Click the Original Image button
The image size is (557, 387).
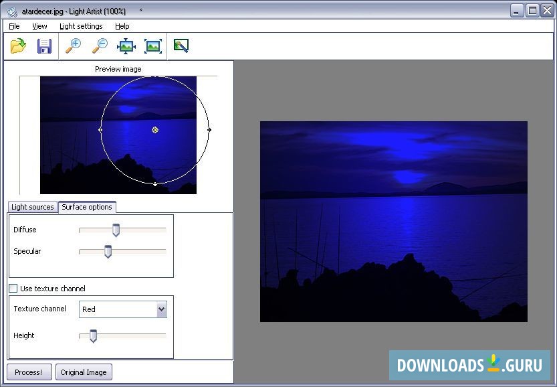tap(84, 372)
